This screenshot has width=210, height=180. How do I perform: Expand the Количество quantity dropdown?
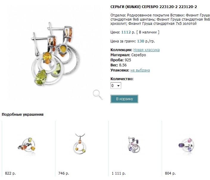pos(116,86)
